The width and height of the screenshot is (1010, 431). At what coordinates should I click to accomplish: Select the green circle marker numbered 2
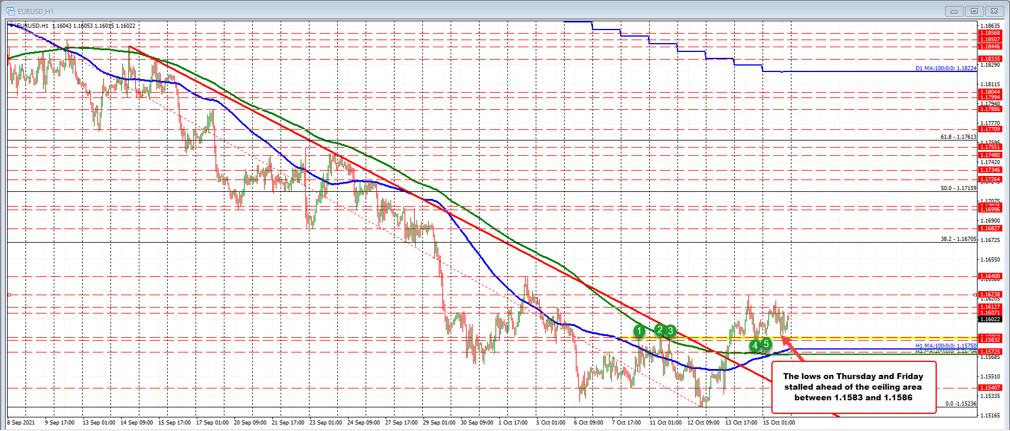[x=660, y=330]
